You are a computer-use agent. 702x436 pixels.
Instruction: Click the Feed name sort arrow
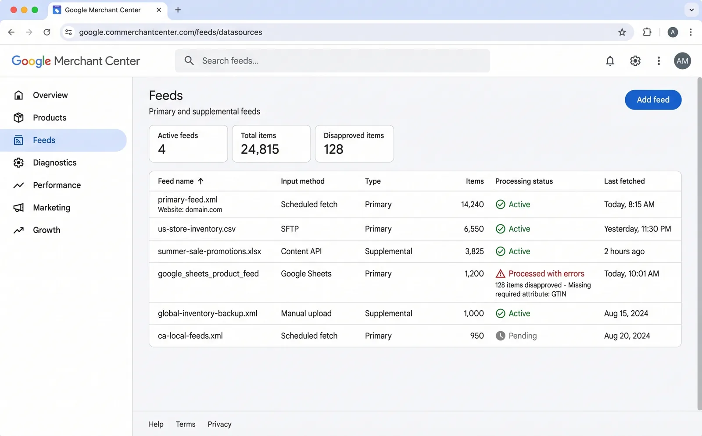pyautogui.click(x=201, y=181)
